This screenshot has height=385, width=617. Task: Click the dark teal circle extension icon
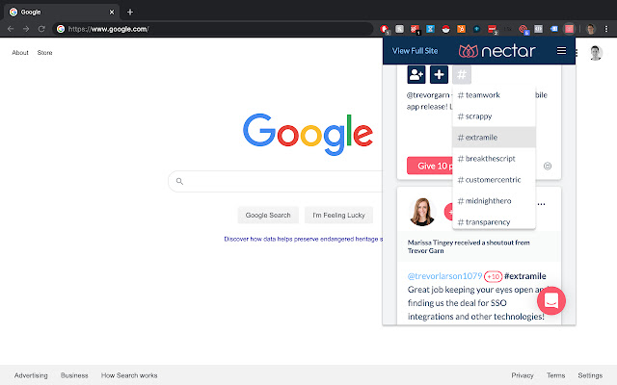(x=476, y=29)
